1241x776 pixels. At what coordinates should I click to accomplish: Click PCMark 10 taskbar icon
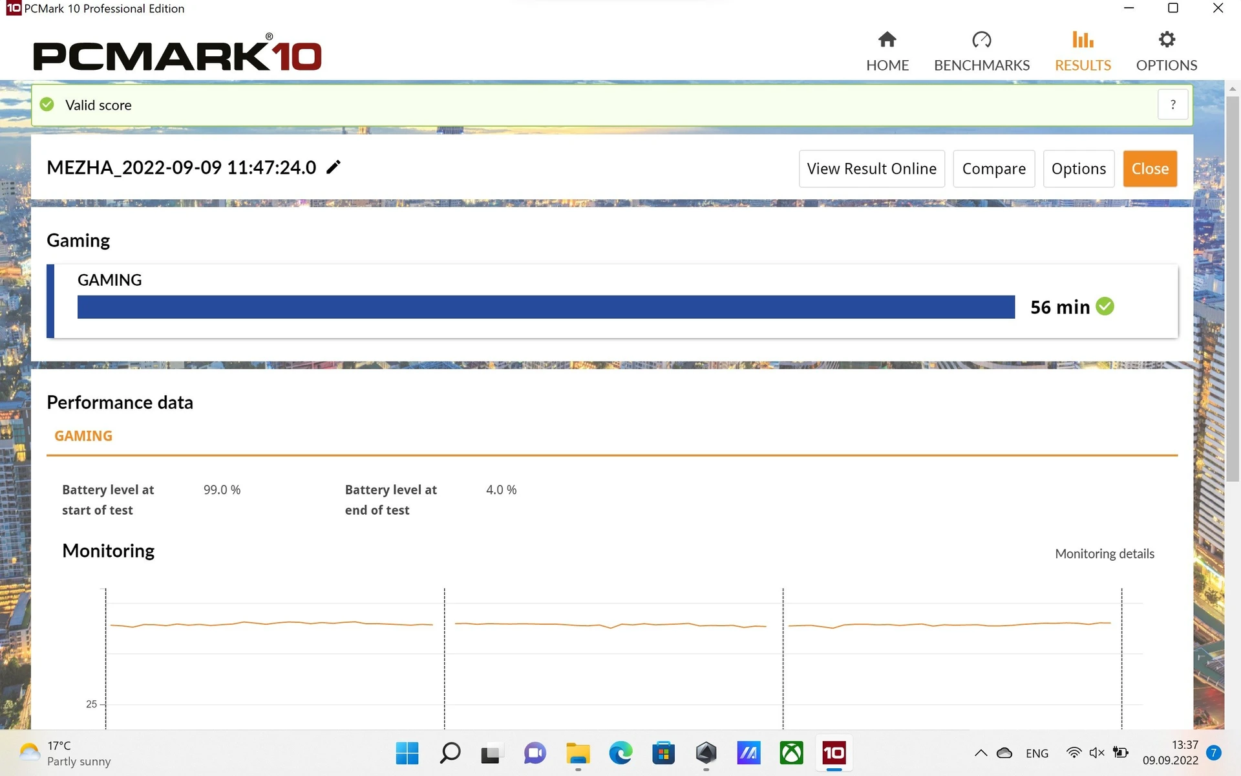834,753
